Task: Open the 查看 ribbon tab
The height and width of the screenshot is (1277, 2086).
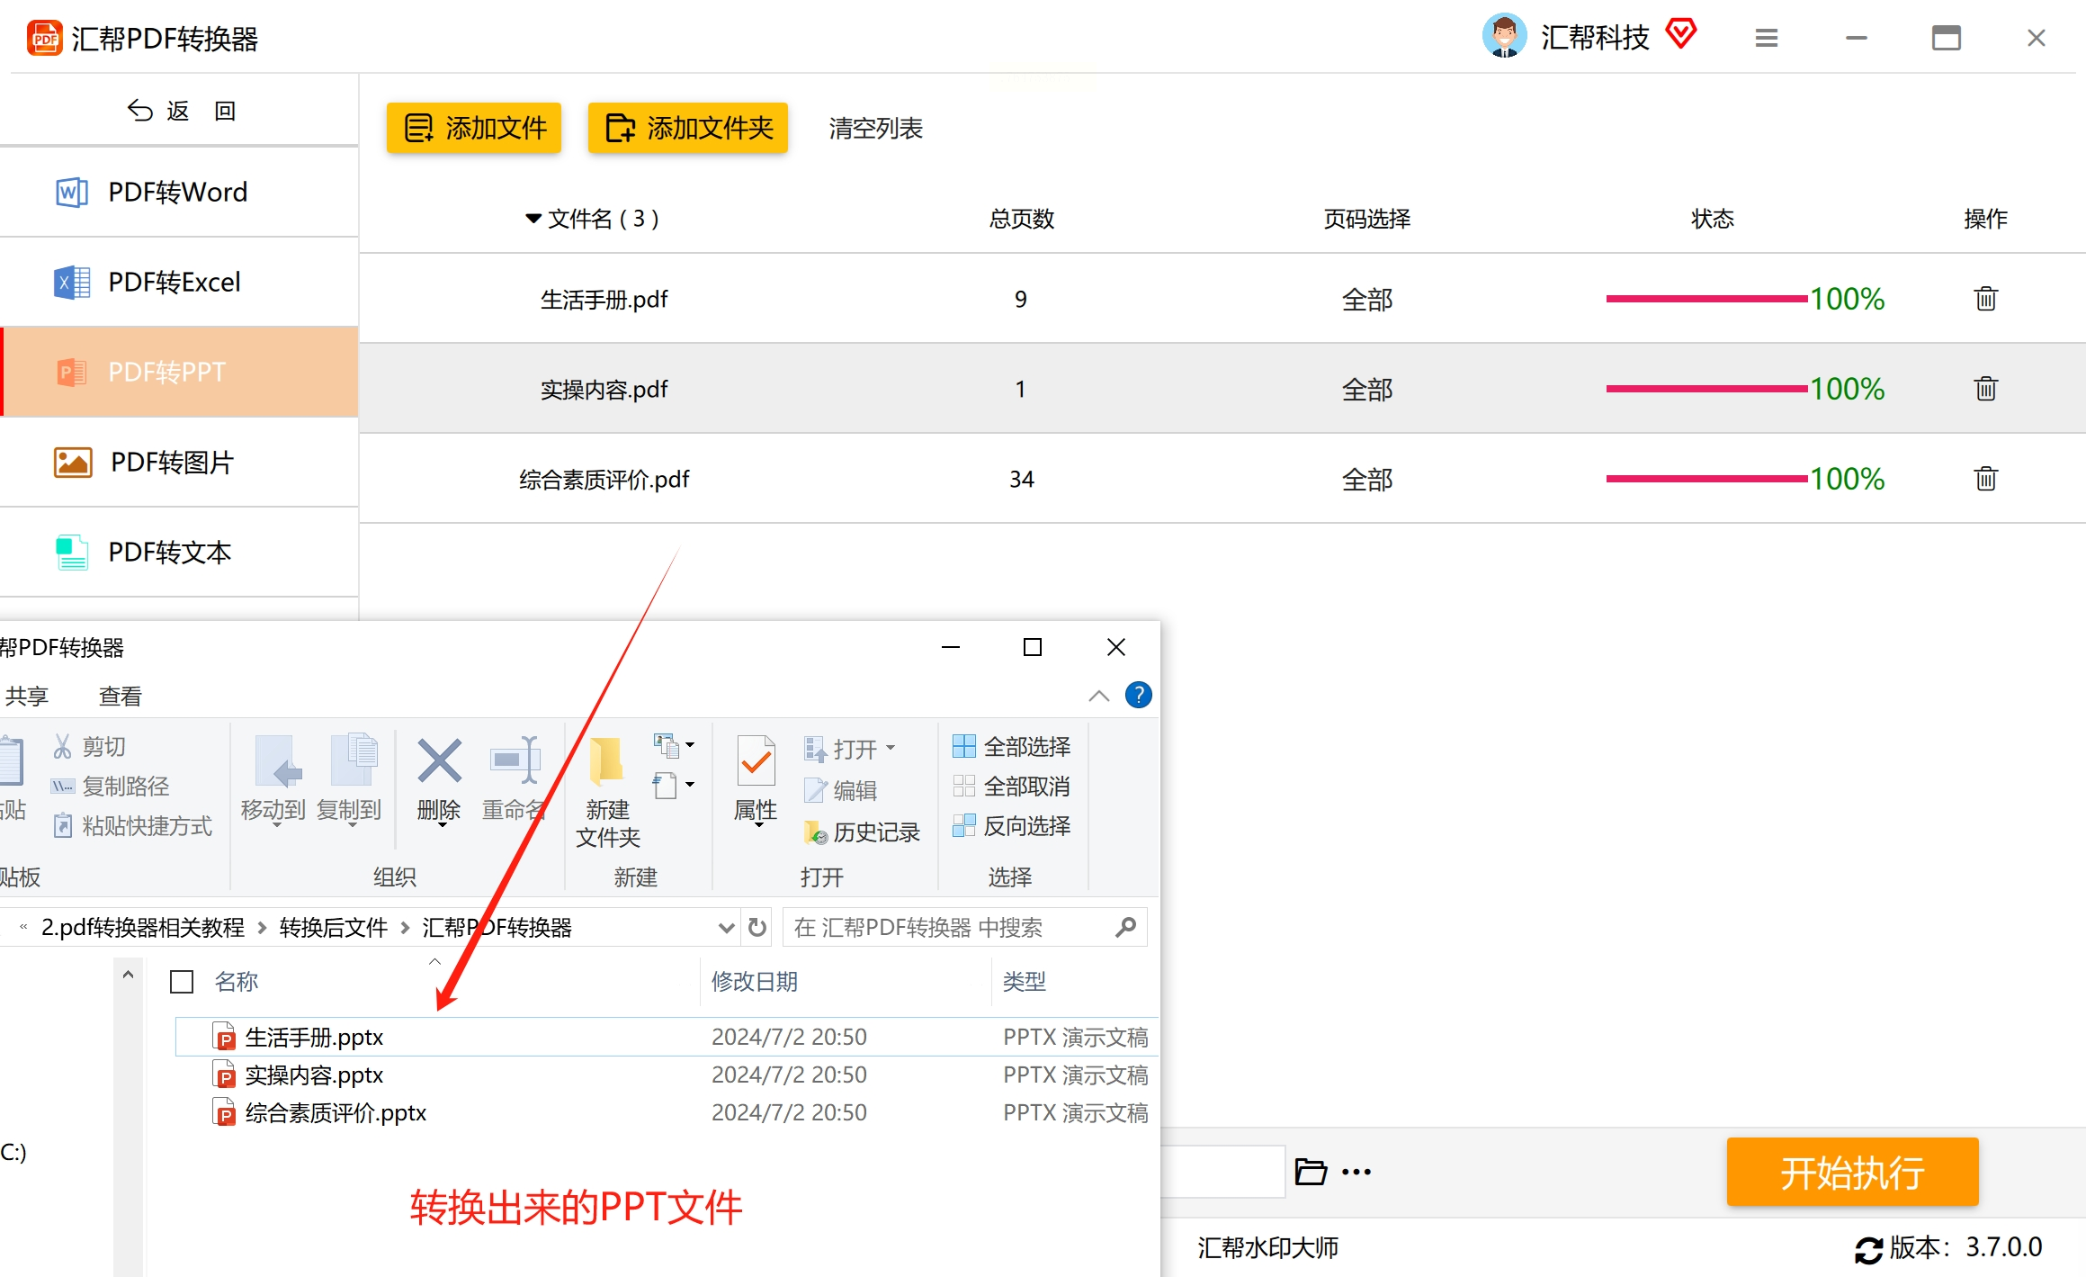Action: tap(120, 696)
